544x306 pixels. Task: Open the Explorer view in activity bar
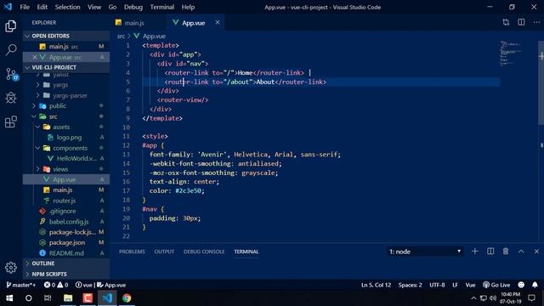11,26
